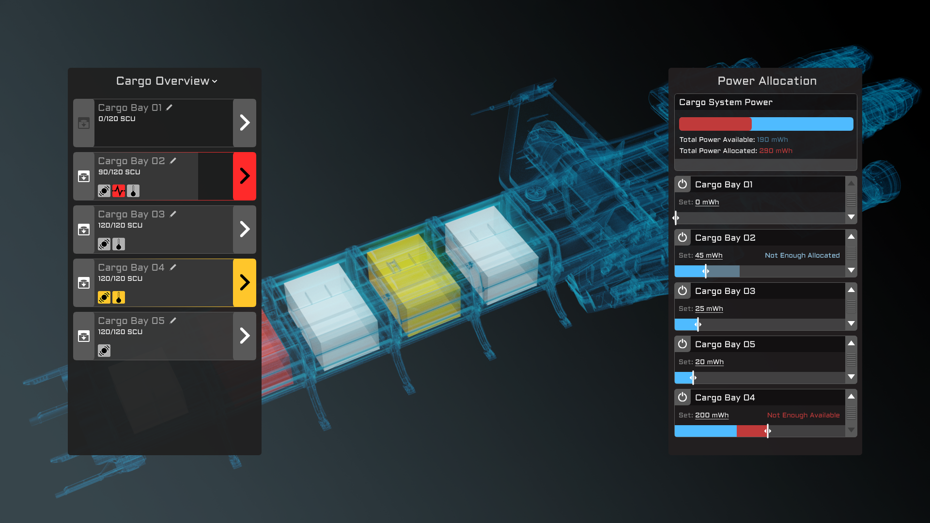Click the red heartbeat alert icon on Cargo Bay 02
Screen dimensions: 930x523
click(x=119, y=191)
